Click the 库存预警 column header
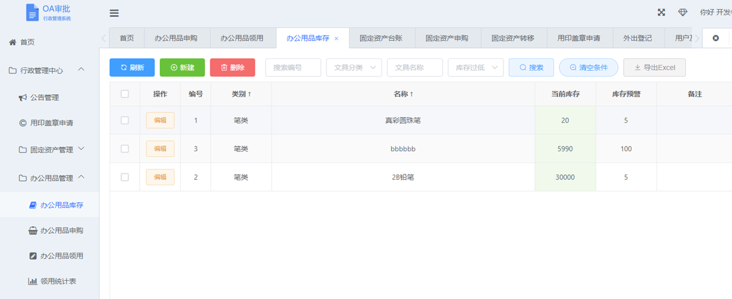Screen dimensions: 732x299 pos(626,94)
